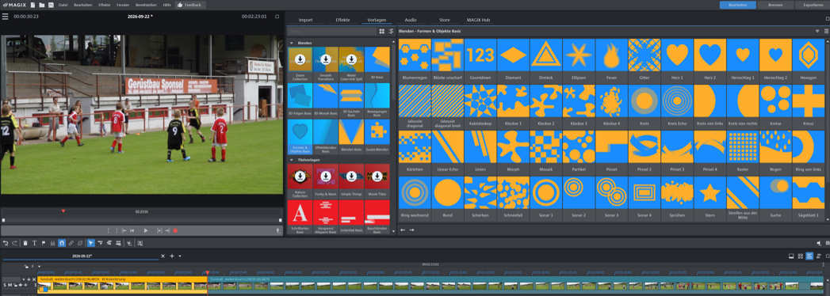Select the arrow mouse mode for single objects
The width and height of the screenshot is (830, 296).
click(x=90, y=243)
